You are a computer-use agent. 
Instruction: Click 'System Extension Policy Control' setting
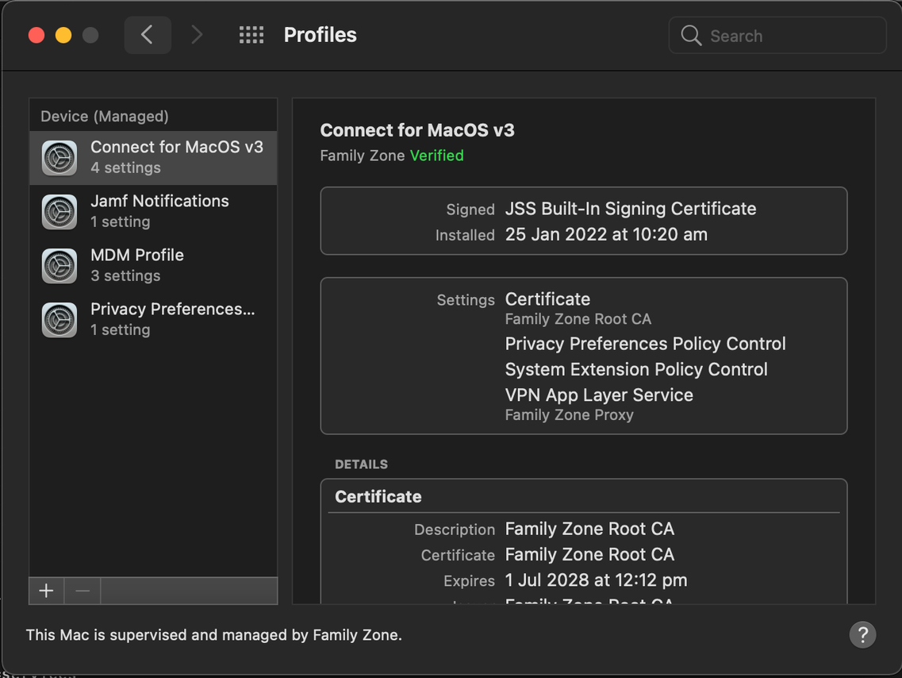[x=636, y=369]
